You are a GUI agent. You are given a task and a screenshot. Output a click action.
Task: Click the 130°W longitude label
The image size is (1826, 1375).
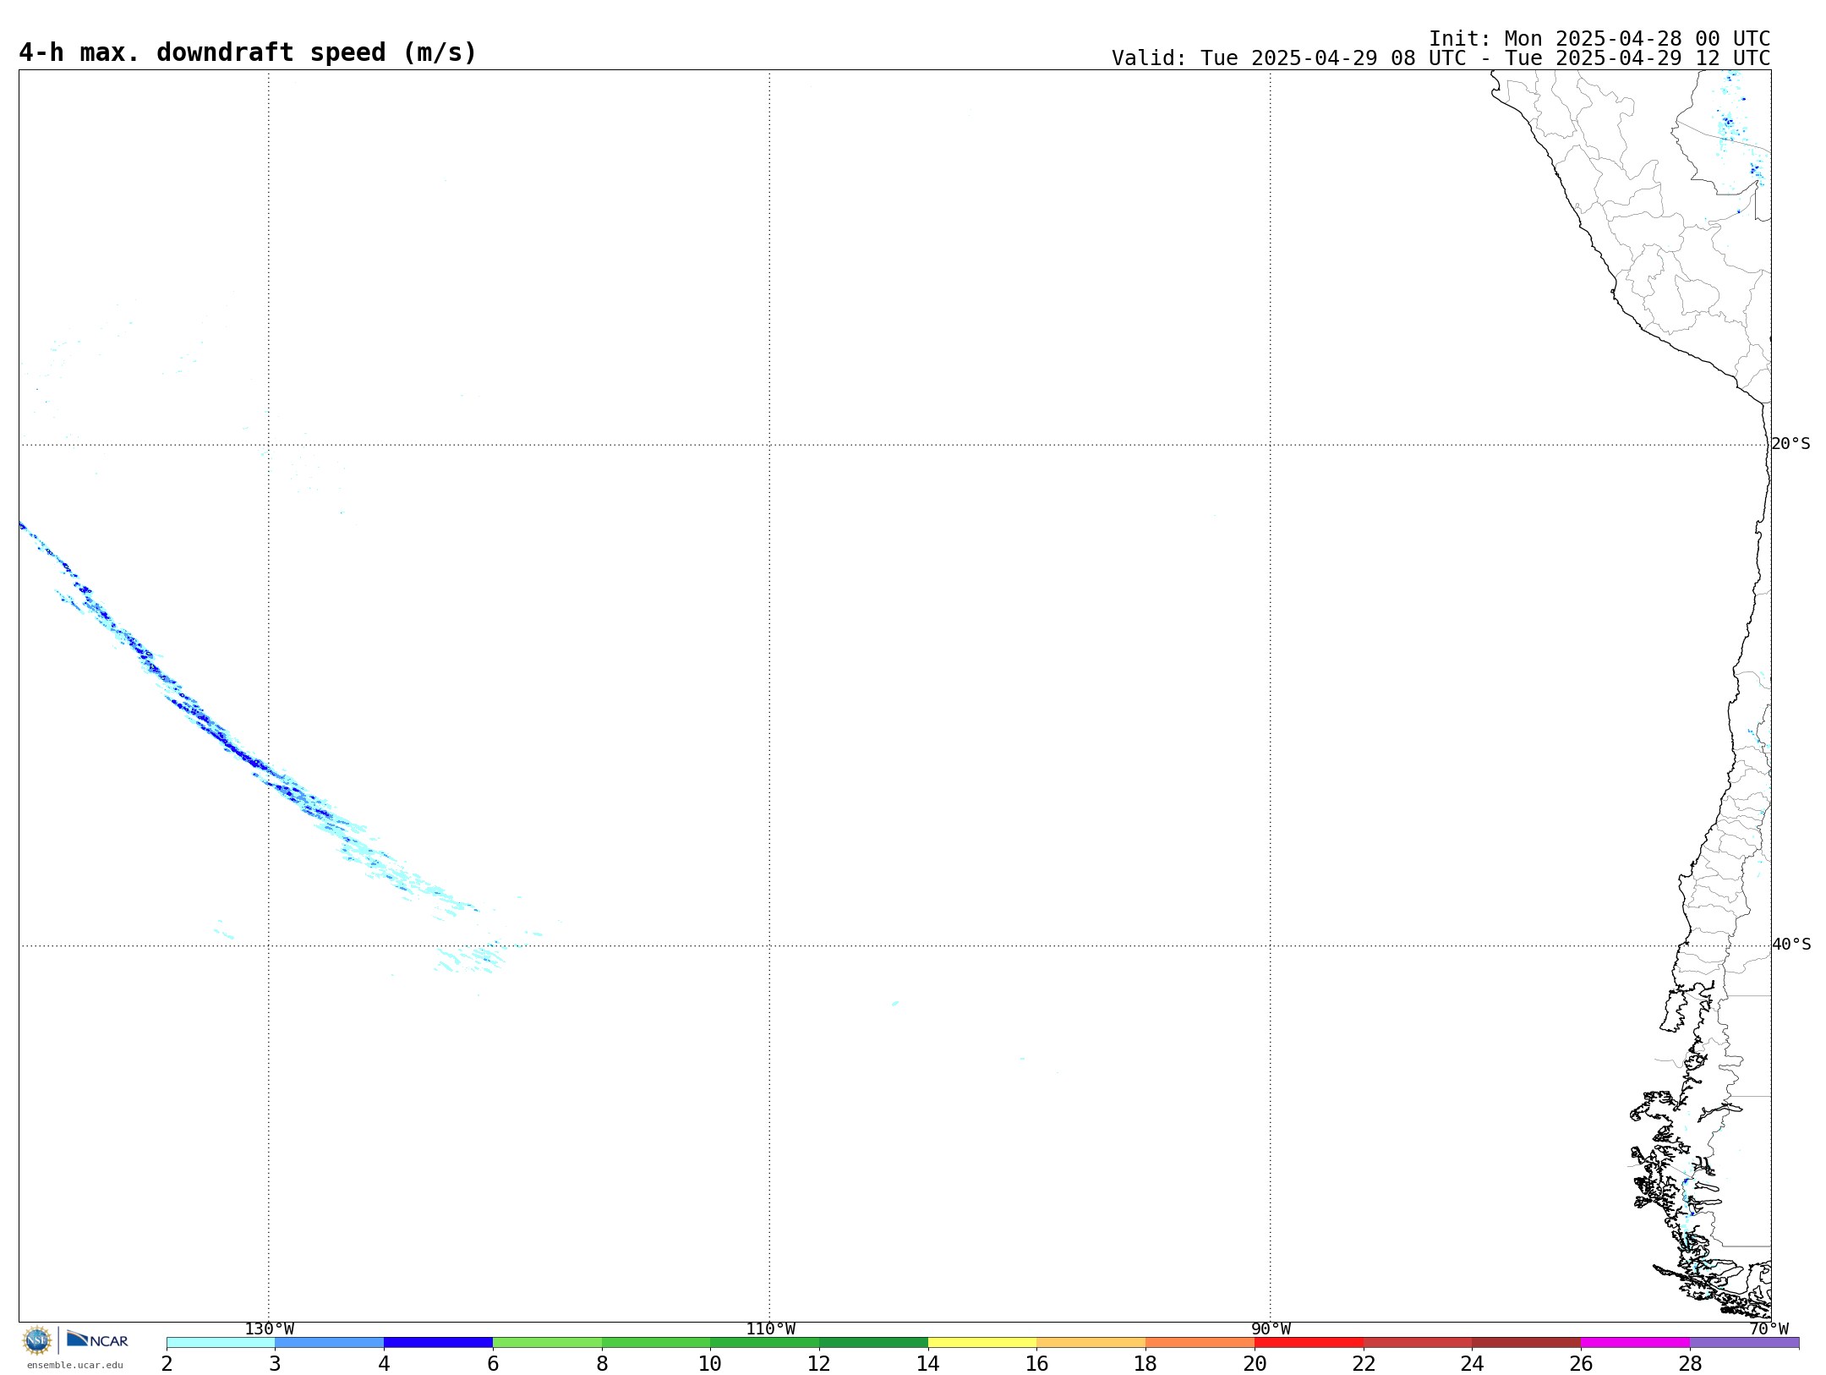click(270, 1328)
